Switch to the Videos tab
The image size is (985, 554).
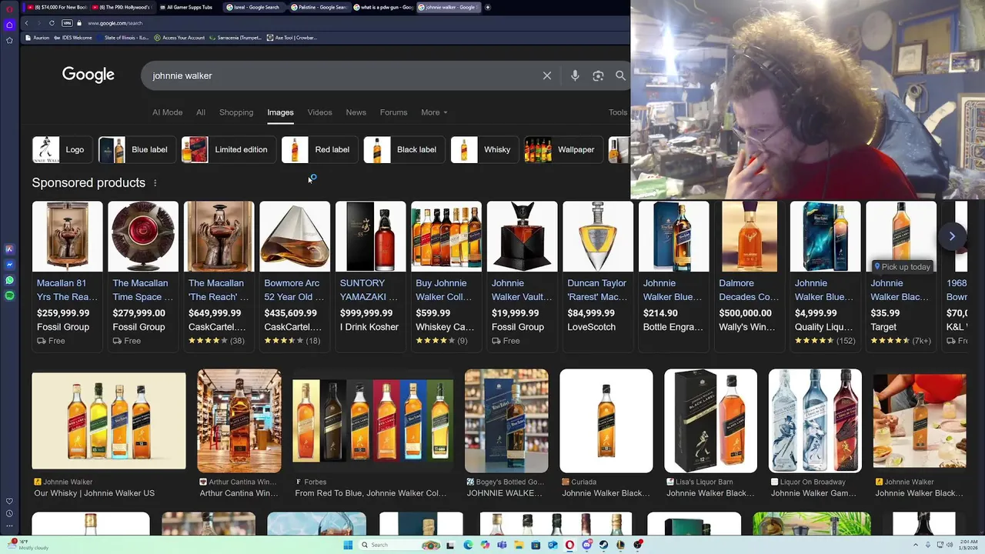pos(319,112)
